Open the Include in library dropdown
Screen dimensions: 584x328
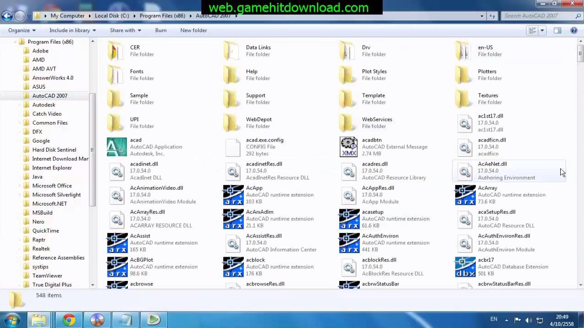[73, 30]
